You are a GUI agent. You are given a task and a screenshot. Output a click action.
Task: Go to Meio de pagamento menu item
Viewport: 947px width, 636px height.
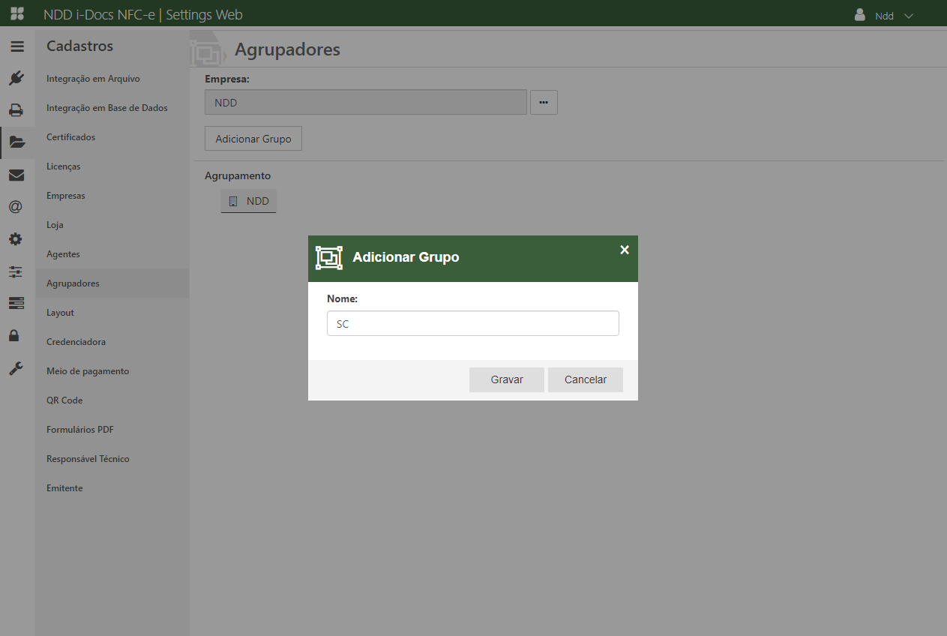coord(88,371)
